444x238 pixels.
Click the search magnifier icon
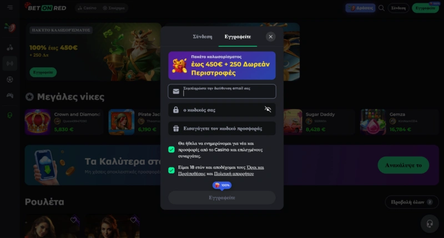tap(381, 8)
